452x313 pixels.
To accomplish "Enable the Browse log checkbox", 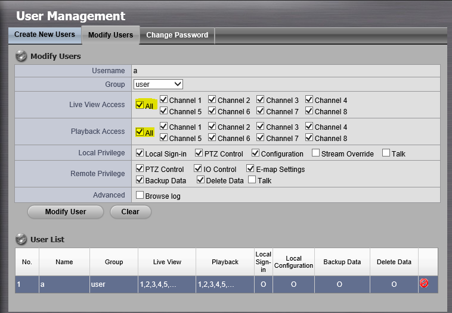I will [140, 195].
